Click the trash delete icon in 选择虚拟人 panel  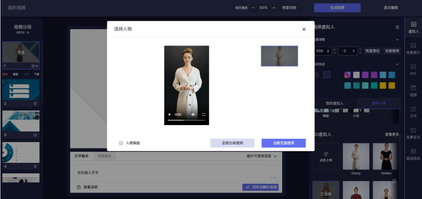click(x=398, y=27)
